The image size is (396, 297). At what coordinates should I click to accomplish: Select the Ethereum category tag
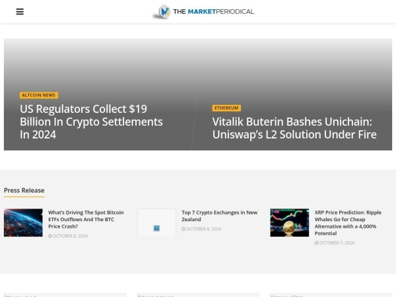tap(226, 108)
